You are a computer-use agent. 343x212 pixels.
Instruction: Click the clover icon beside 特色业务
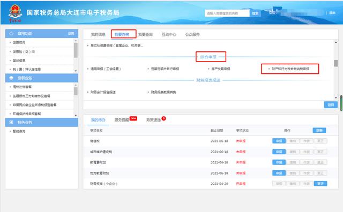coord(11,123)
